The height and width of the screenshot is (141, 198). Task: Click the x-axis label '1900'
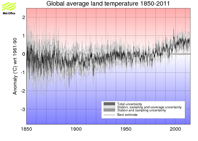point(76,129)
